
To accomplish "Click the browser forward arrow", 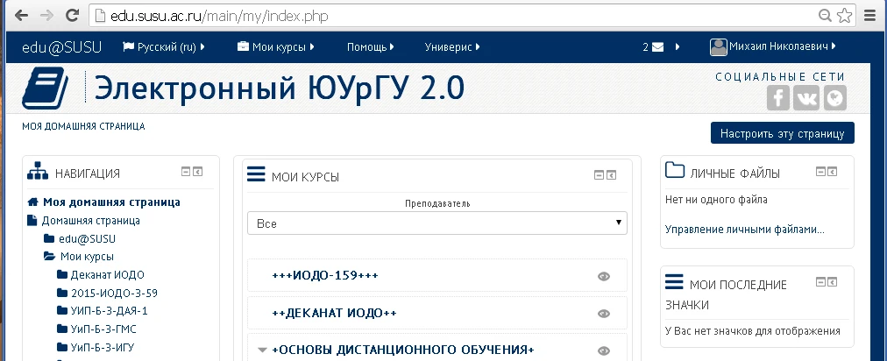I will [47, 15].
